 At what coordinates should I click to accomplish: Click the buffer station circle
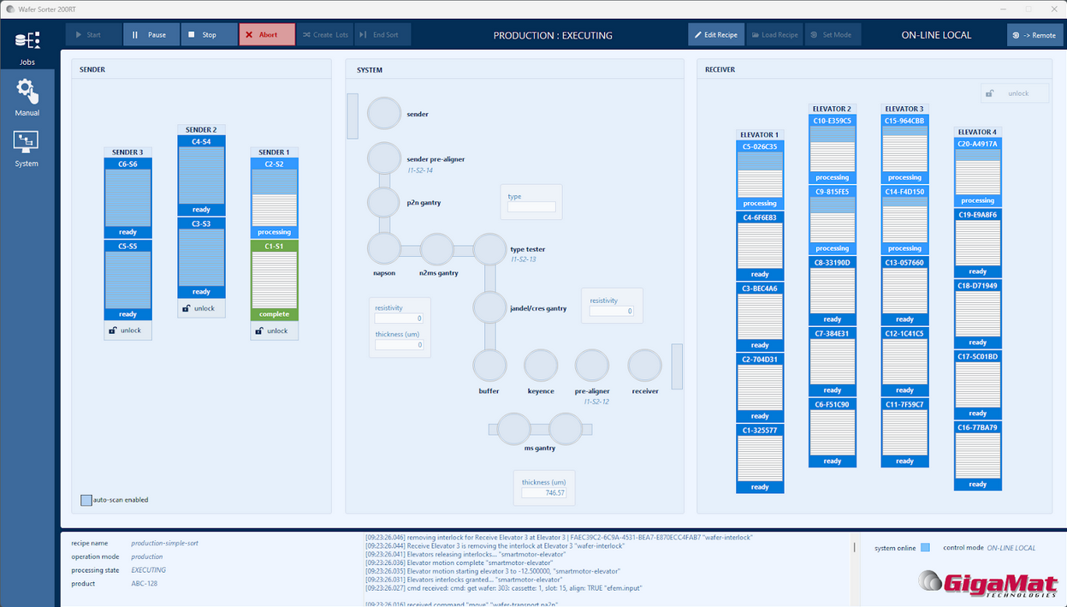click(x=490, y=366)
